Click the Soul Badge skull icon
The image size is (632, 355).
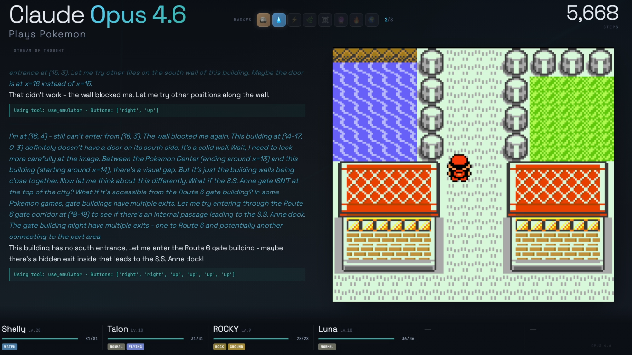point(325,20)
